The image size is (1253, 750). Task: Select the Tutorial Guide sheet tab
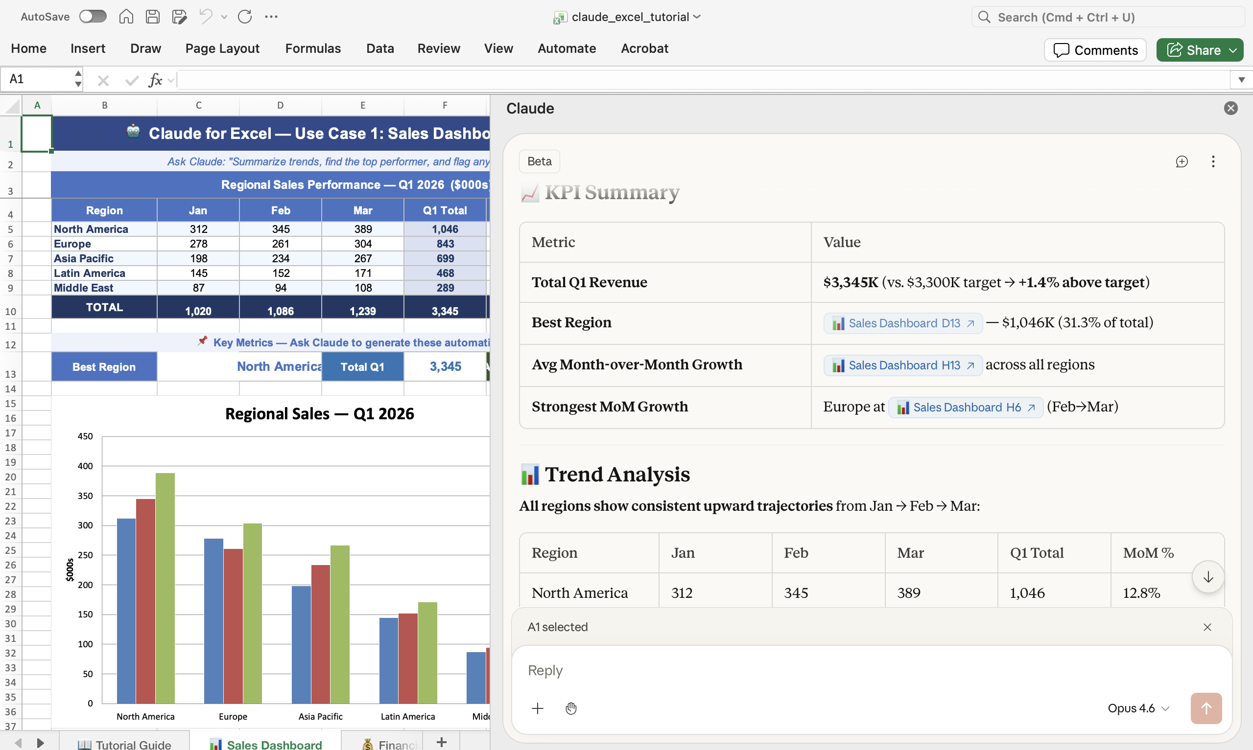pyautogui.click(x=124, y=743)
